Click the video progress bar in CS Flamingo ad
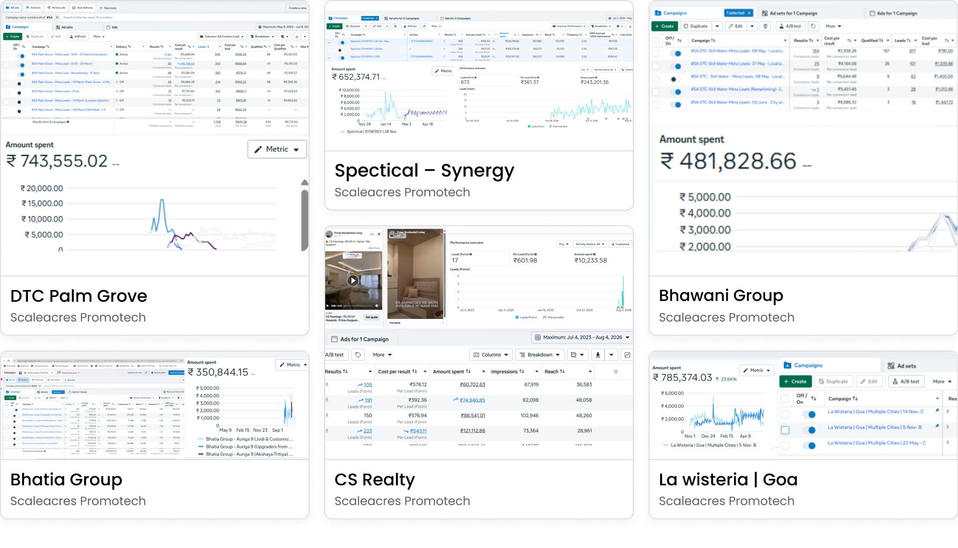 (359, 306)
